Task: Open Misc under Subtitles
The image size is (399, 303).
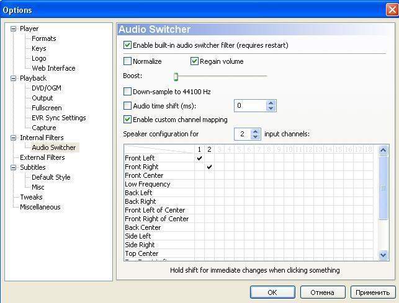Action: pos(38,187)
